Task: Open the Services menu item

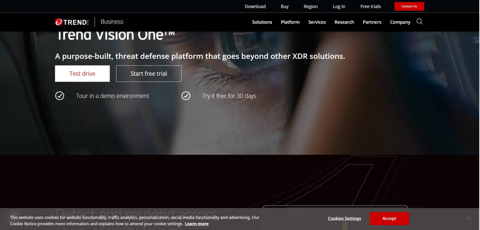Action: coord(317,22)
